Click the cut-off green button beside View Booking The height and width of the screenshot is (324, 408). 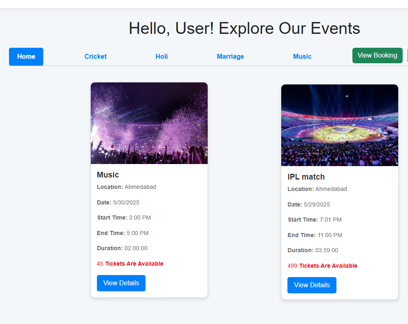[408, 55]
